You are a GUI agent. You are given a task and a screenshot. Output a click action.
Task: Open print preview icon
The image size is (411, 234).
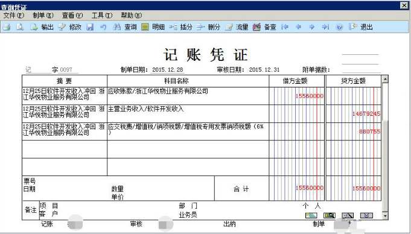[20, 27]
